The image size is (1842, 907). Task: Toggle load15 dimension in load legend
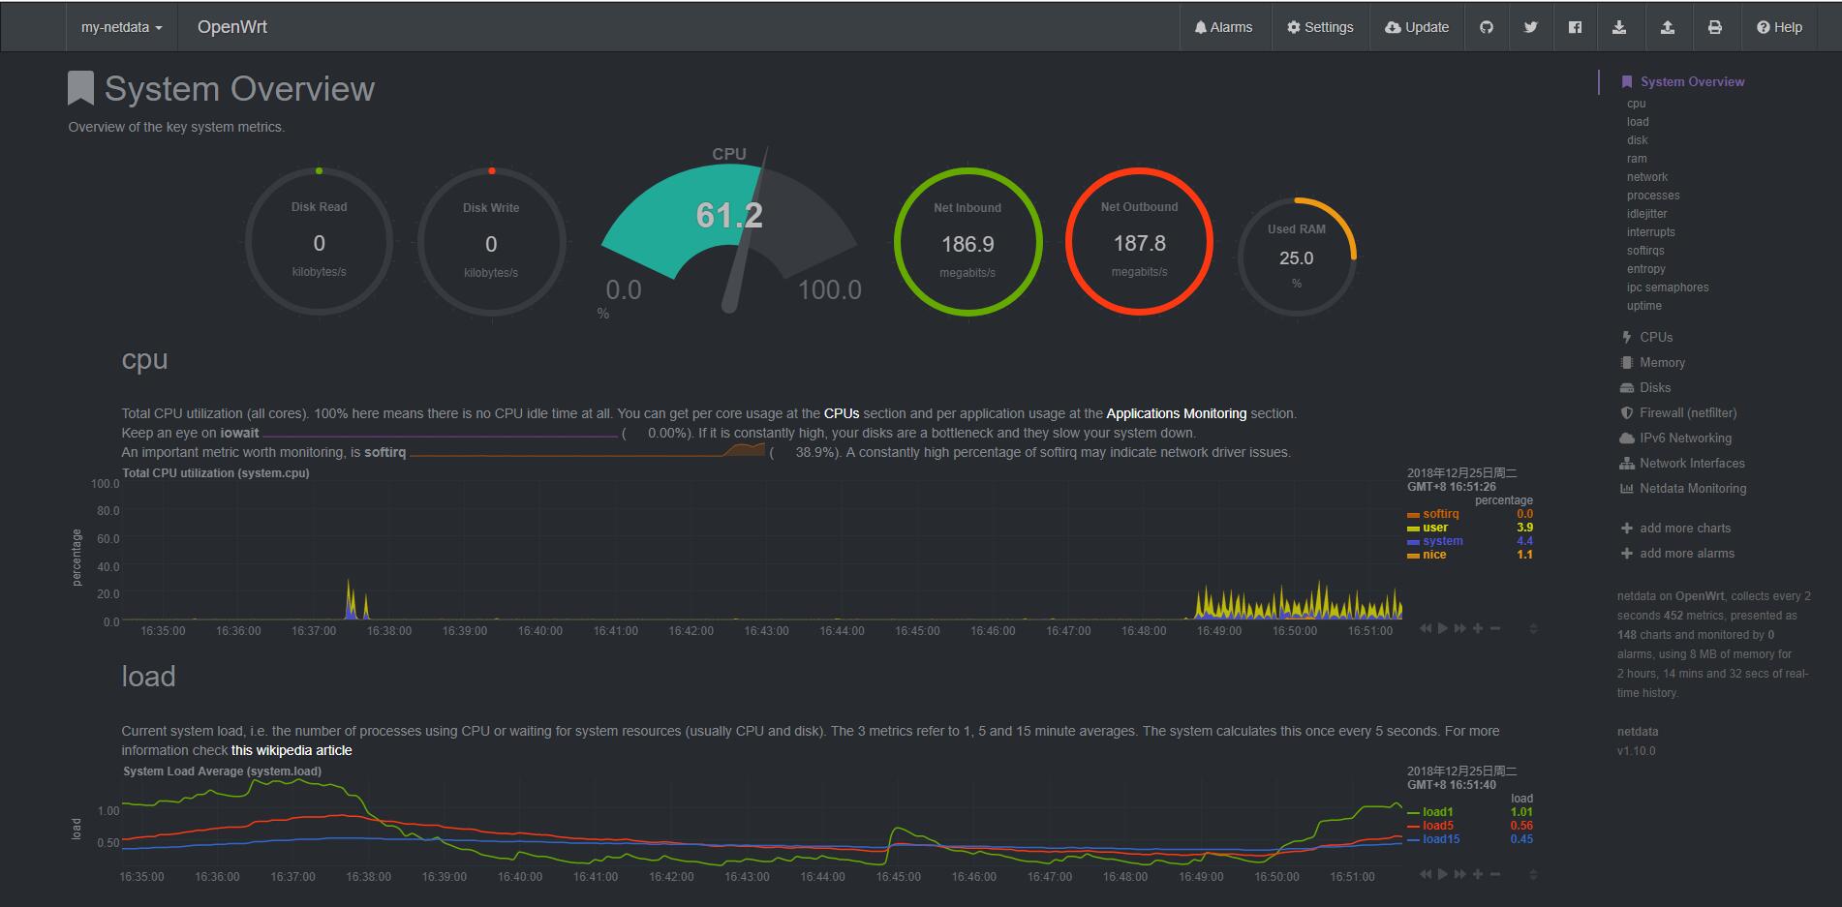1440,839
